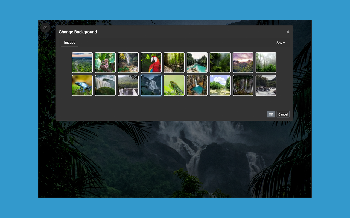The image size is (350, 218).
Task: Choose the monkey among green leaves thumbnail
Action: click(x=105, y=63)
